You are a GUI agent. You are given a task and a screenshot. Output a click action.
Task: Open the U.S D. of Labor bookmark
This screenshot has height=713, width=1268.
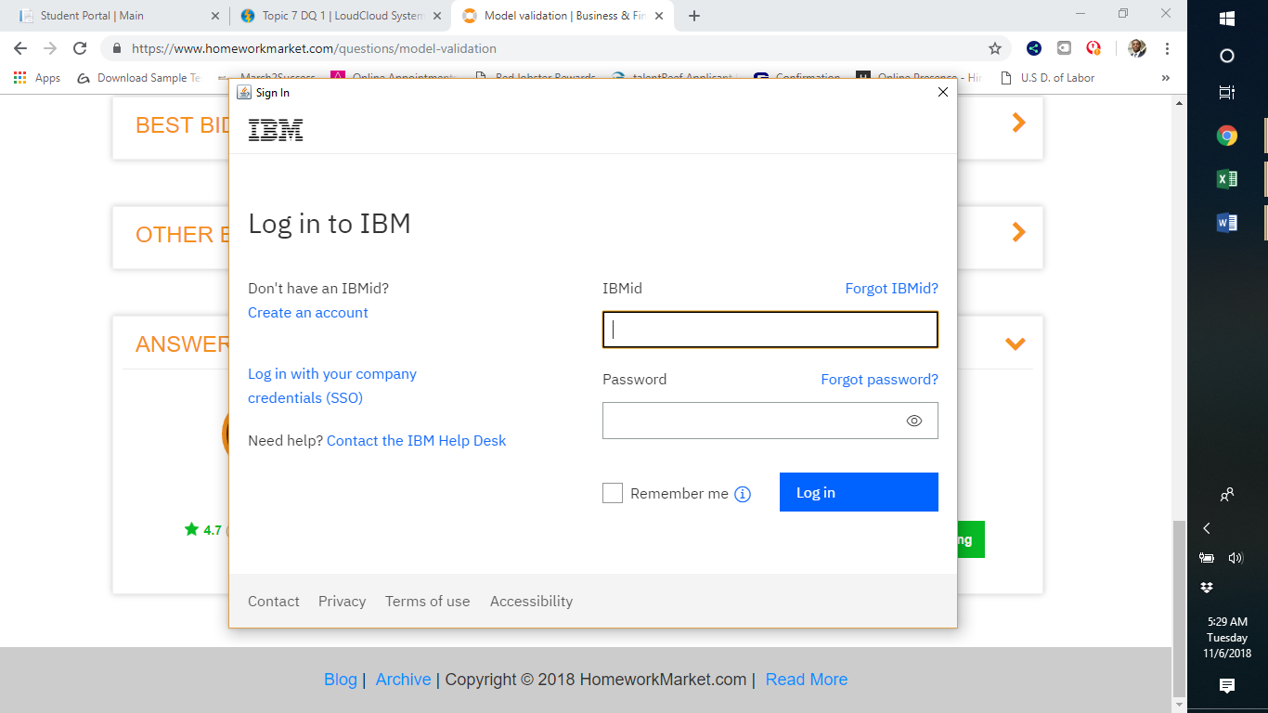(x=1047, y=78)
